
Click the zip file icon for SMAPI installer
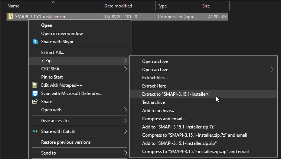point(11,17)
